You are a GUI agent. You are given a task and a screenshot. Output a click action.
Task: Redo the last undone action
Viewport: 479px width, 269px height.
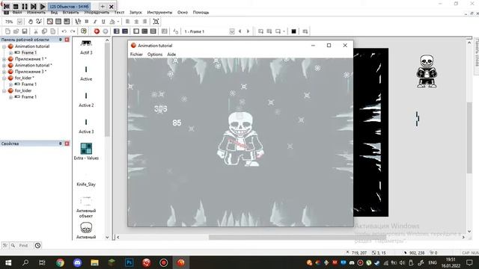tap(73, 31)
